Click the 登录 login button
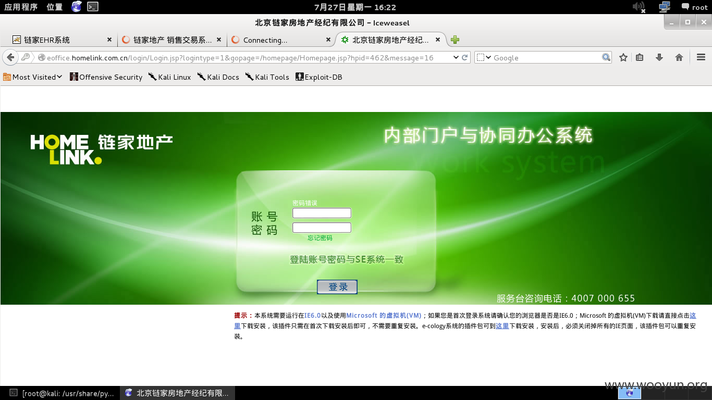This screenshot has height=400, width=712. 337,287
